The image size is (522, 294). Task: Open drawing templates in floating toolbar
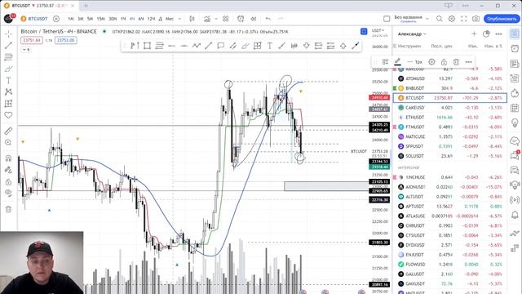[x=385, y=62]
